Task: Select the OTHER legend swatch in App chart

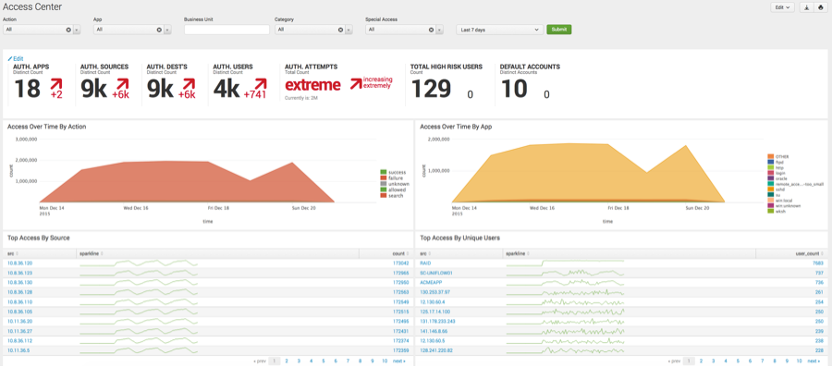Action: point(770,156)
